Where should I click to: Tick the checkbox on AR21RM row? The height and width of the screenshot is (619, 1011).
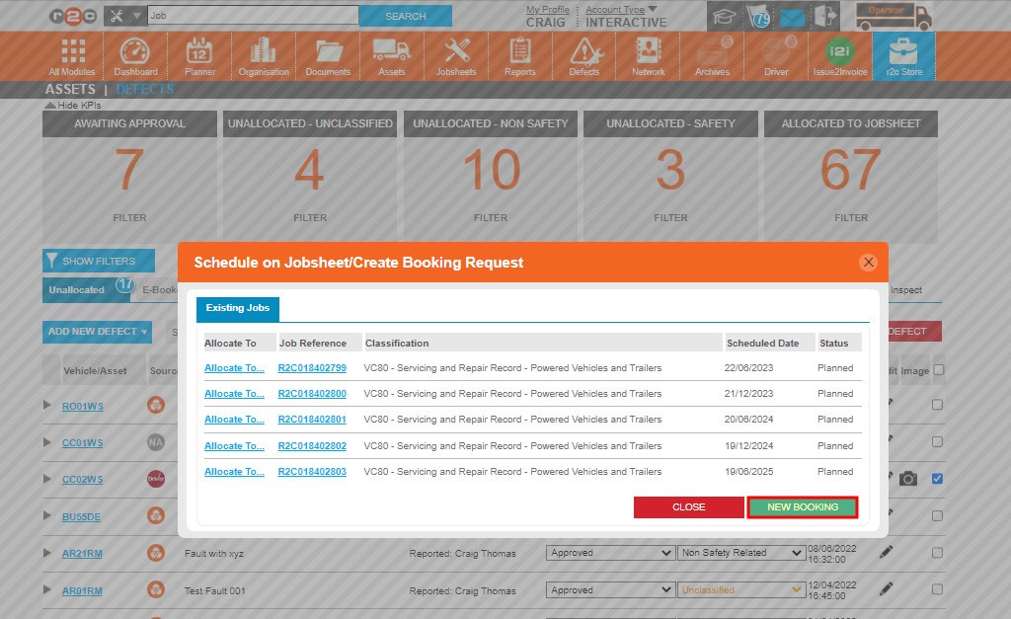point(936,553)
